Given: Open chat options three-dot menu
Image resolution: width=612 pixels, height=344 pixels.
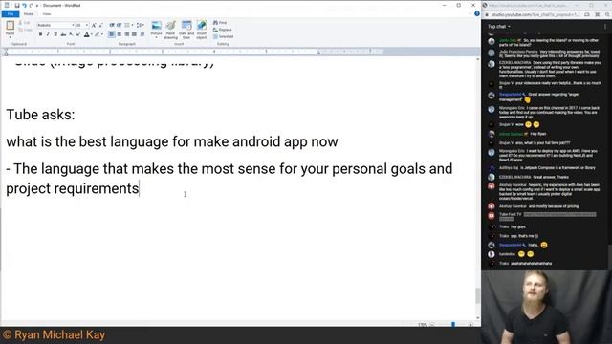Looking at the screenshot, I should click(605, 27).
